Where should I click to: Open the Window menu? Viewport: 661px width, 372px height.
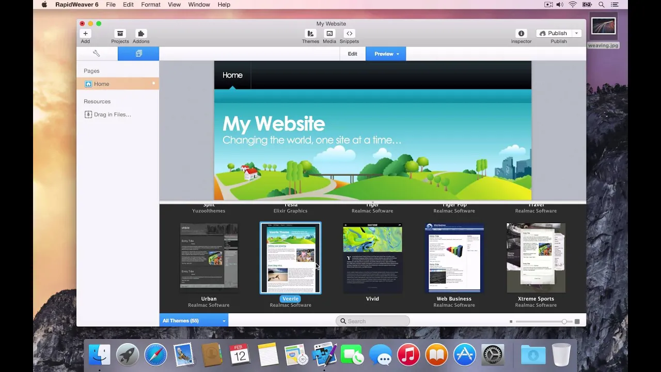pyautogui.click(x=199, y=5)
